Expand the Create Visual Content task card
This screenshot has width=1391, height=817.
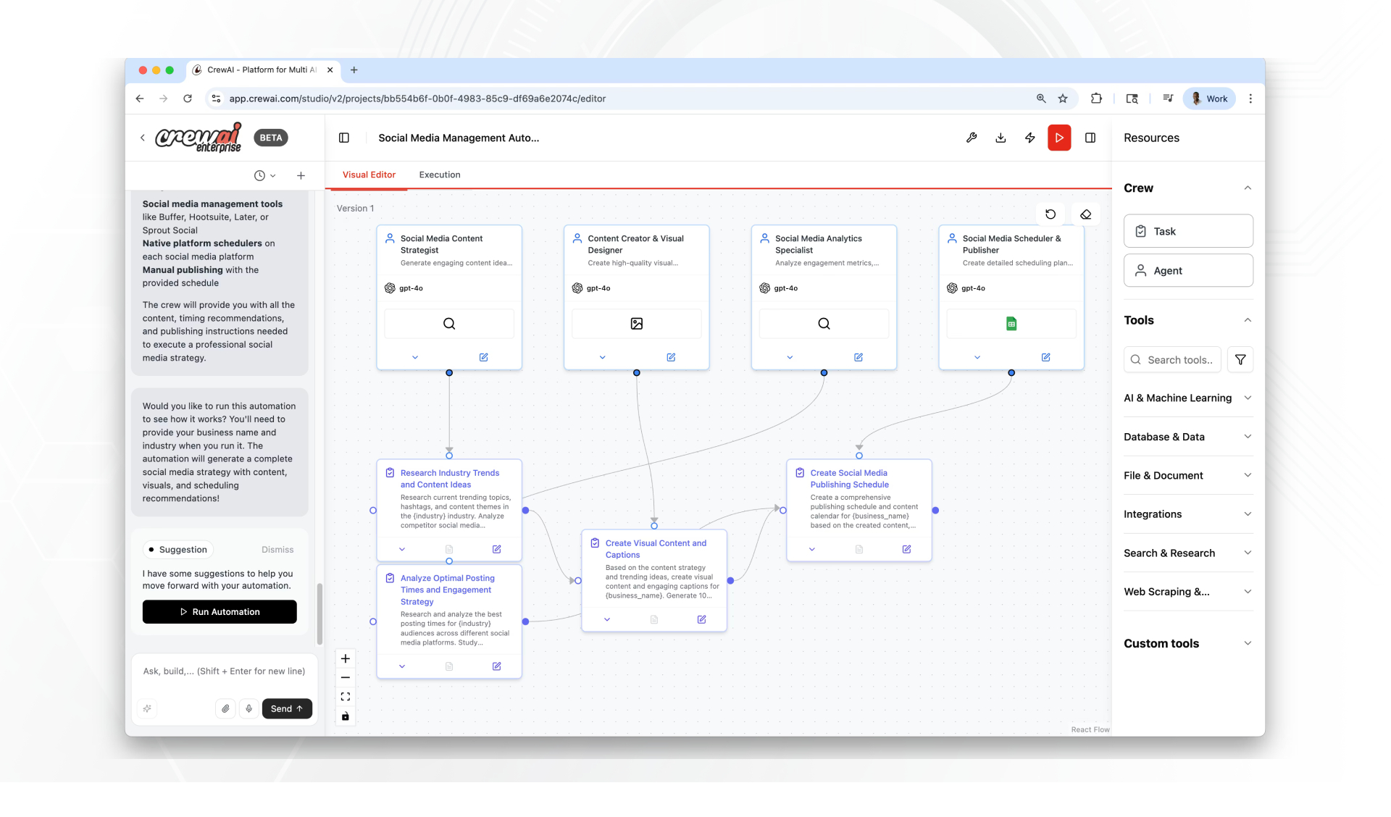[607, 619]
